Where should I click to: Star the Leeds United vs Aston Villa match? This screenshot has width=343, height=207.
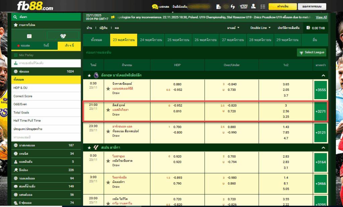point(108,110)
